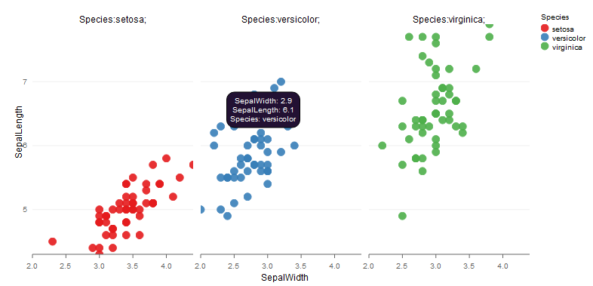Click the blue point at versicolor panel left edge
This screenshot has height=286, width=593.
[x=201, y=209]
